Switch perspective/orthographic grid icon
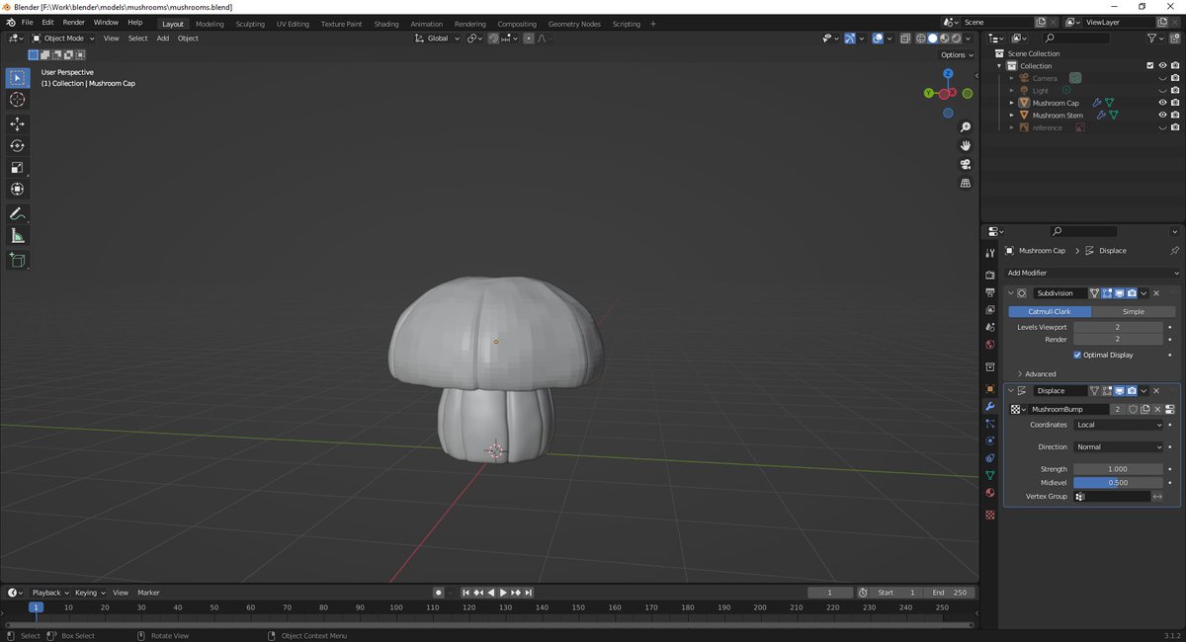 pos(966,183)
